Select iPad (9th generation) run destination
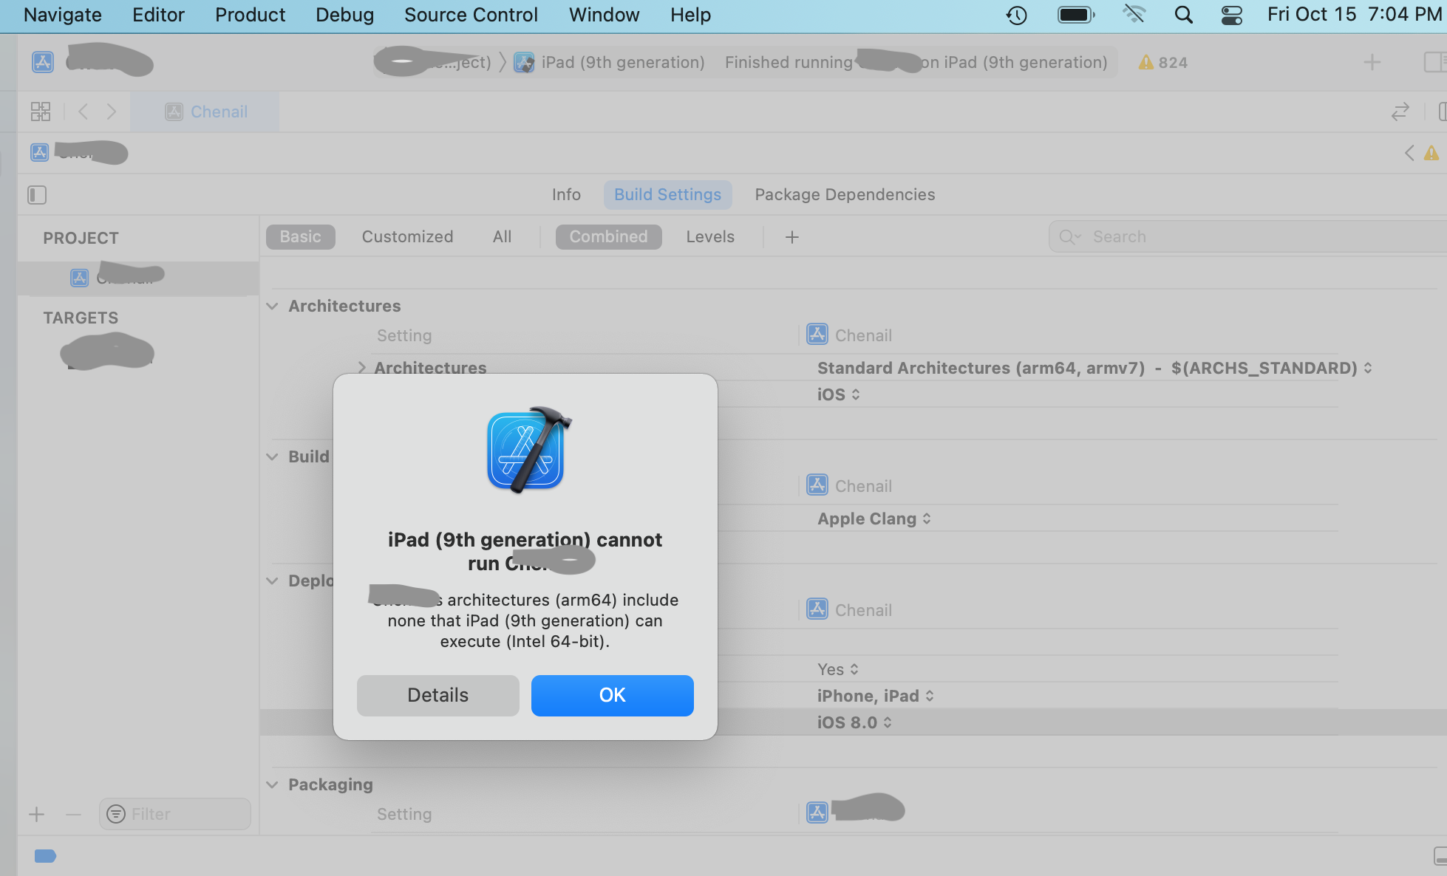This screenshot has height=876, width=1447. click(623, 63)
